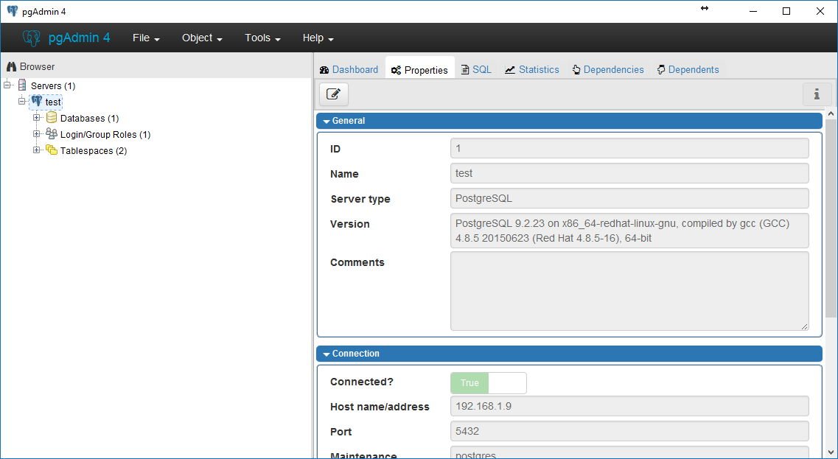
Task: Click the "Comments" label
Action: coord(357,262)
